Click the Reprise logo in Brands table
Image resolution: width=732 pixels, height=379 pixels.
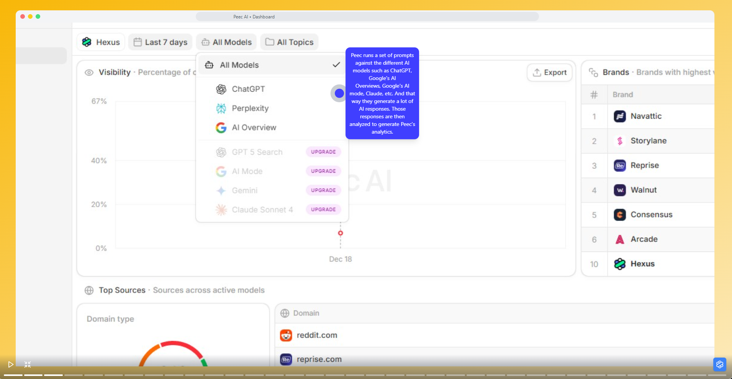[x=620, y=165]
